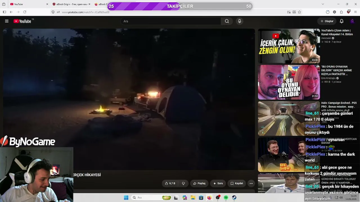The width and height of the screenshot is (360, 202).
Task: Open the YouTube account avatar menu
Action: coord(352,21)
